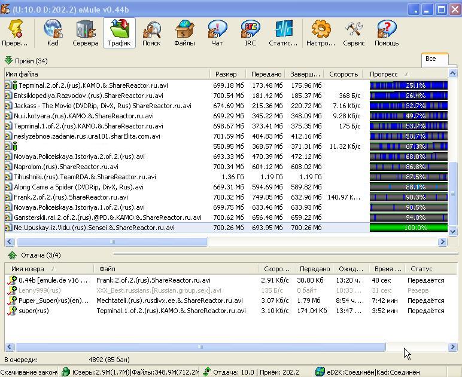This screenshot has height=377, width=462.
Task: Click the uploads list scroll-right arrow
Action: click(452, 347)
